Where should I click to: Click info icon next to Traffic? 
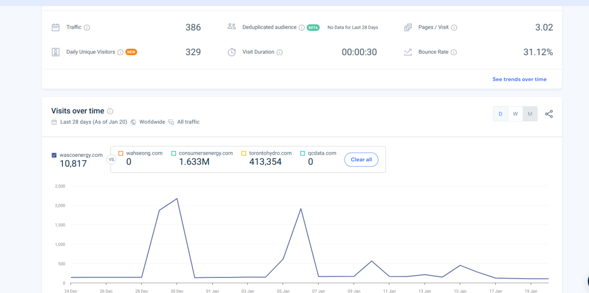(87, 28)
